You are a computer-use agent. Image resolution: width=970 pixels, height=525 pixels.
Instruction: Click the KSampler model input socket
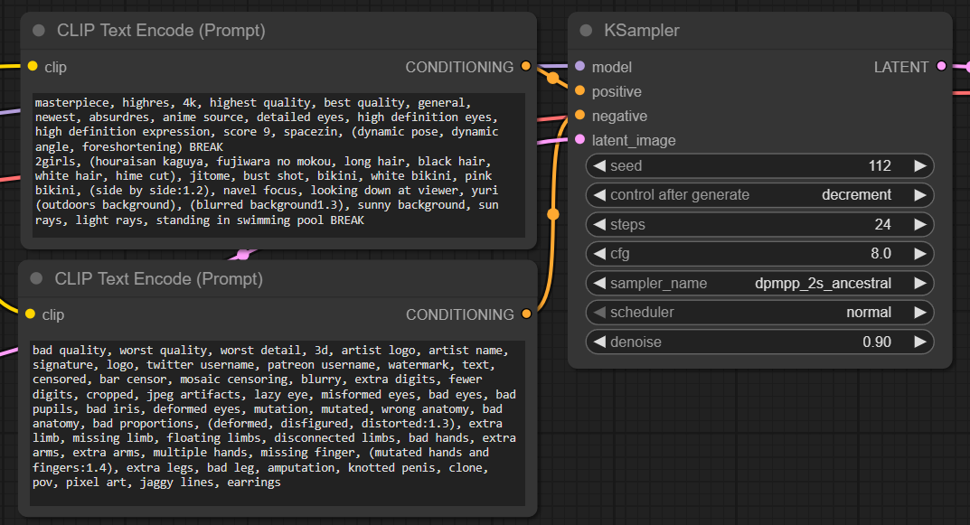(x=579, y=67)
